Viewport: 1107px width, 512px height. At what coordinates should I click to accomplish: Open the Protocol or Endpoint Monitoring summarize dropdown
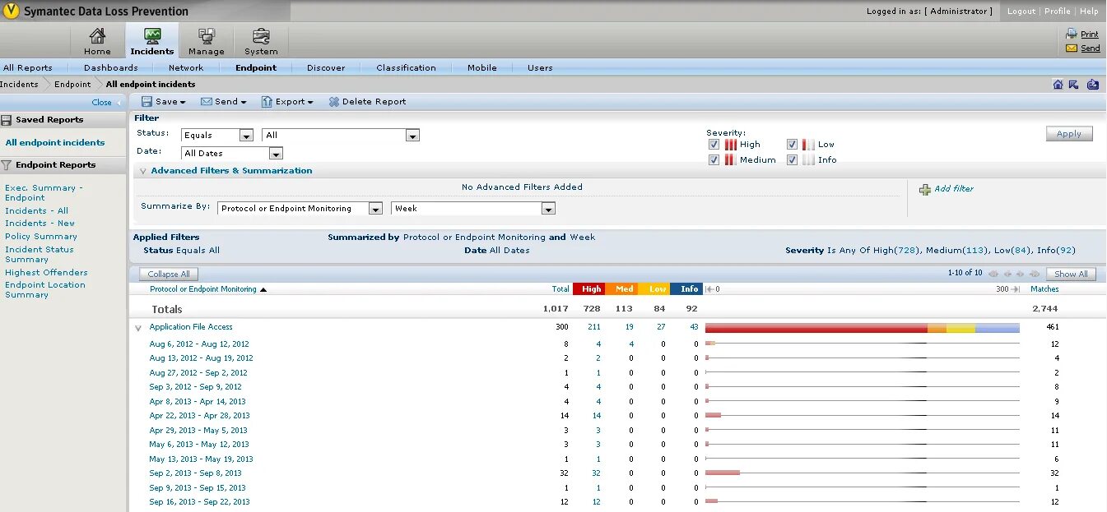(x=300, y=209)
